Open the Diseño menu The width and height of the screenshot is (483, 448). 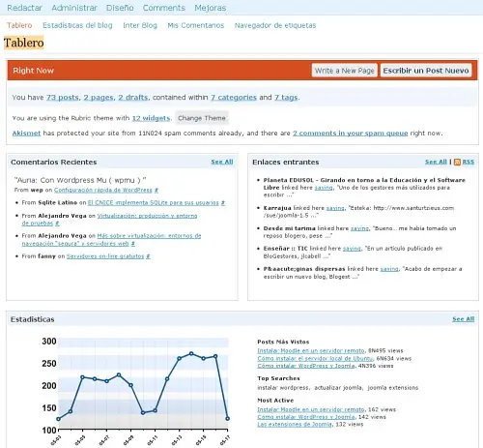[120, 8]
